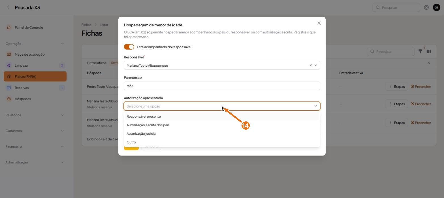Remove the active filters bar
This screenshot has height=198, width=444.
[x=428, y=63]
